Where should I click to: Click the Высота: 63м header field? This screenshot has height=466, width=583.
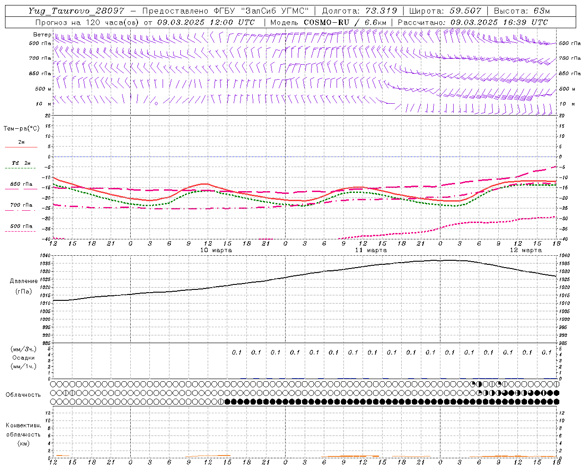522,11
